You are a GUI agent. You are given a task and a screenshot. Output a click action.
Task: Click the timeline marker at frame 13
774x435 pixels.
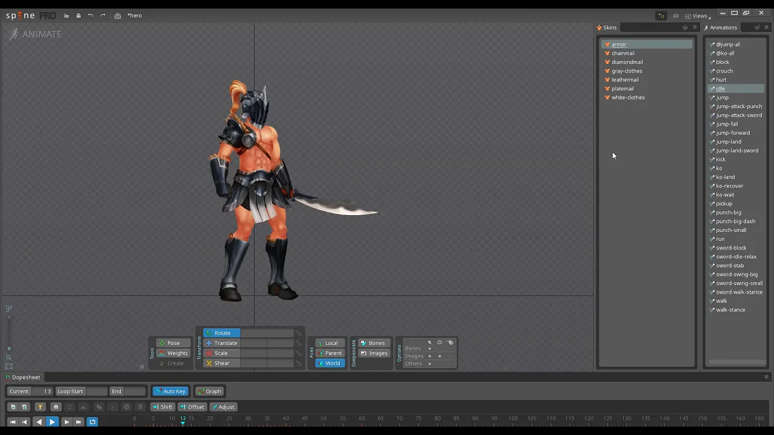[x=183, y=422]
